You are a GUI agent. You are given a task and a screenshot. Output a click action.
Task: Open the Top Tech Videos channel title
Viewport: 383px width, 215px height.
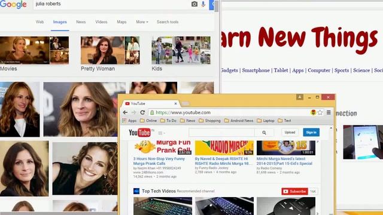coord(159,191)
